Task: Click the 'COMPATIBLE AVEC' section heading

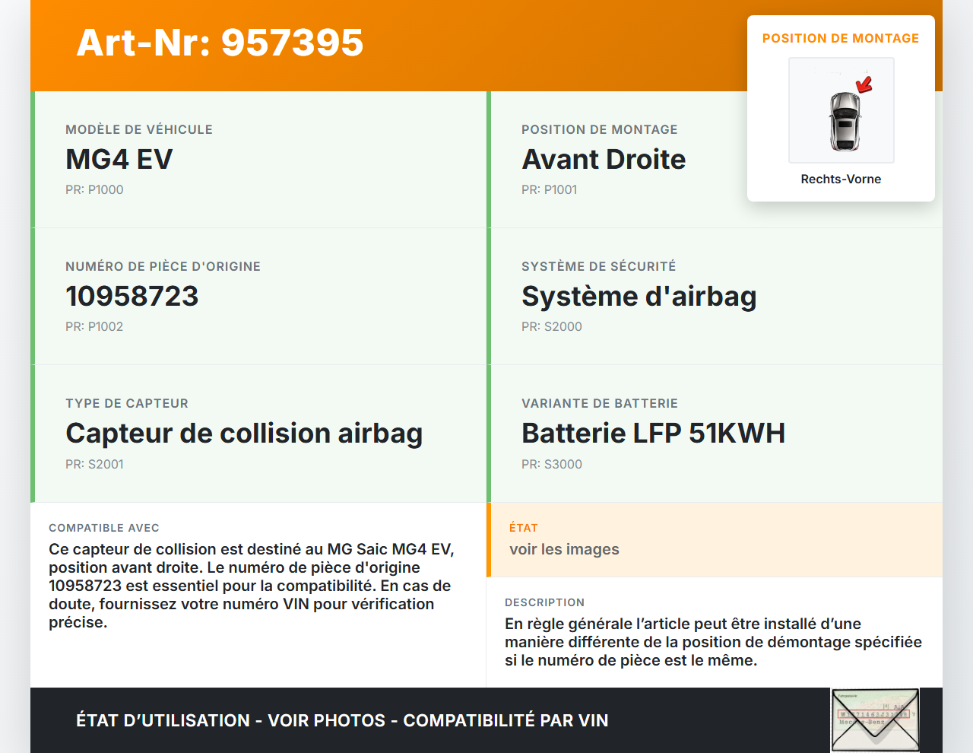Action: point(104,528)
